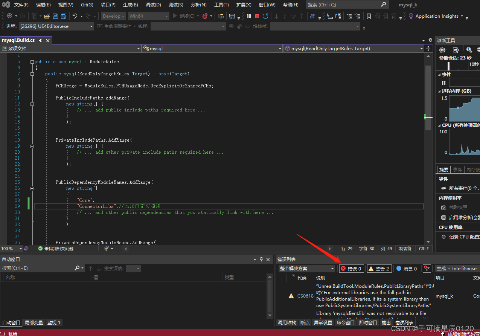Click the zoom-in magnifier icon in 诊断工具

(469, 50)
